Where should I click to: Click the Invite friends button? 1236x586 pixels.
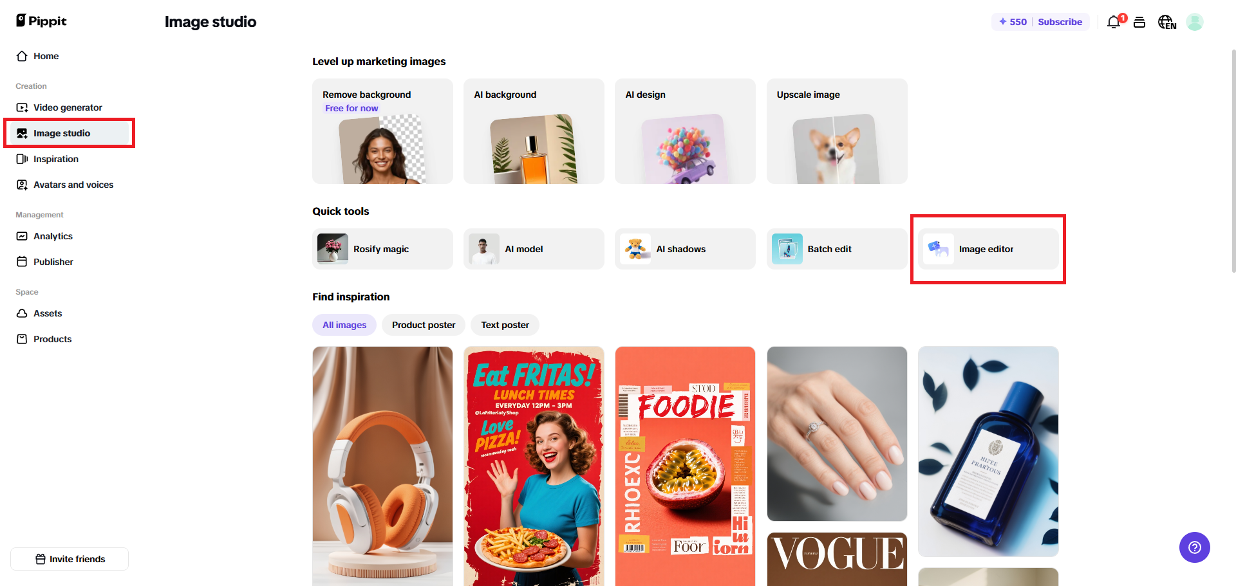pos(70,559)
